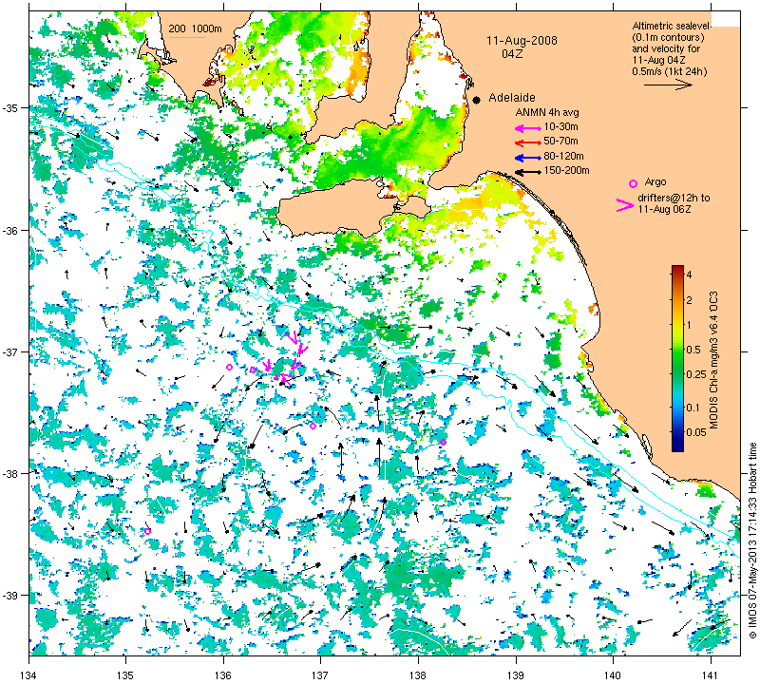Click the 137 longitude axis label
The height and width of the screenshot is (684, 760).
pyautogui.click(x=320, y=674)
